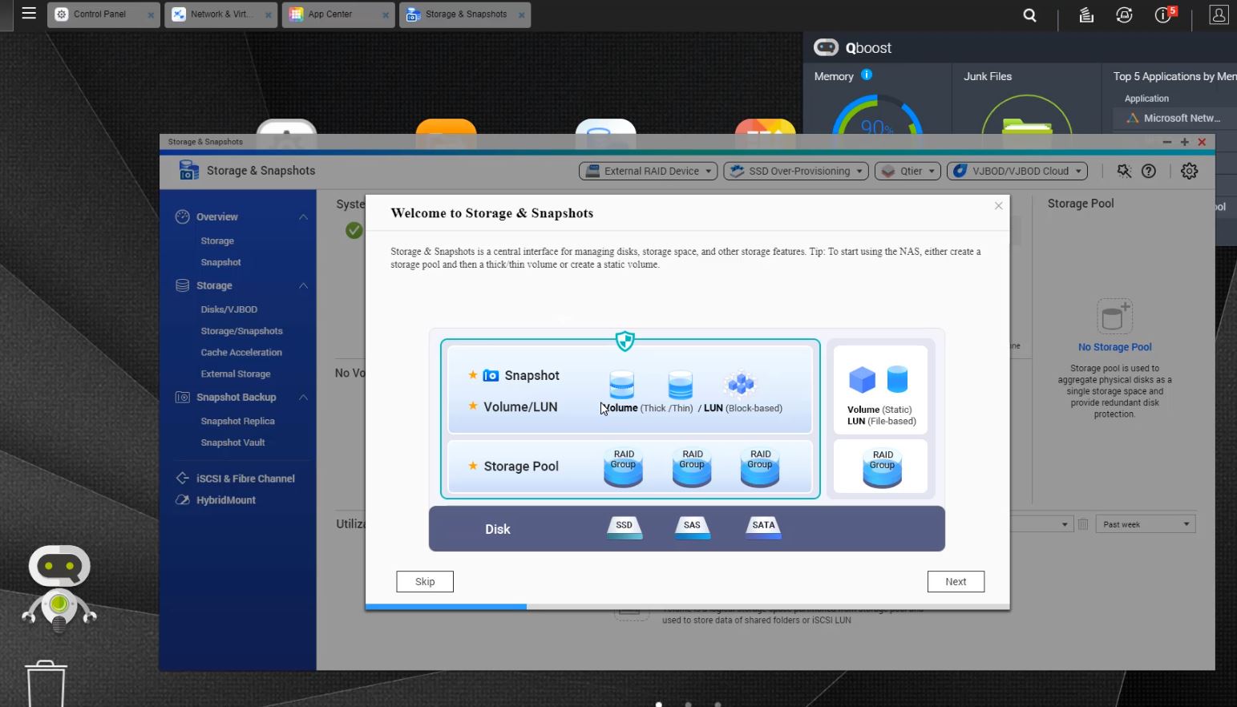Image resolution: width=1237 pixels, height=707 pixels.
Task: Open the VJBOD/VJBOD Cloud dropdown
Action: (x=1017, y=171)
